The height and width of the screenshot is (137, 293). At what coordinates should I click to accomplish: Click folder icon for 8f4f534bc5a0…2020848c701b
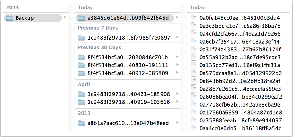click(82, 57)
